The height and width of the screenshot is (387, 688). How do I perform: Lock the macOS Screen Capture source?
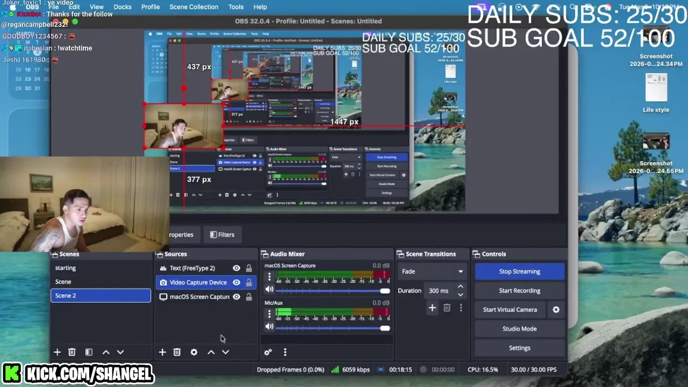click(x=249, y=297)
